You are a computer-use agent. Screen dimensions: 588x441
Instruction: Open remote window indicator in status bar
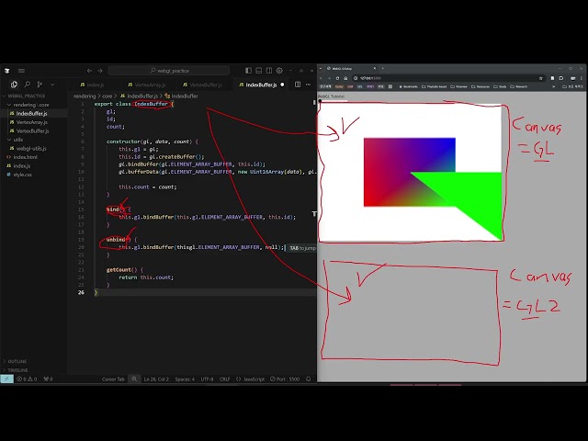pos(6,379)
